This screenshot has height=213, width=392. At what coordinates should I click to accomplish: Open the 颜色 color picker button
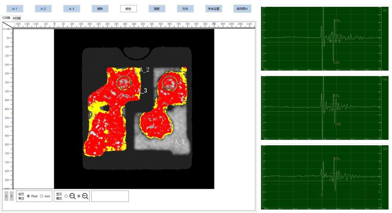pos(129,9)
